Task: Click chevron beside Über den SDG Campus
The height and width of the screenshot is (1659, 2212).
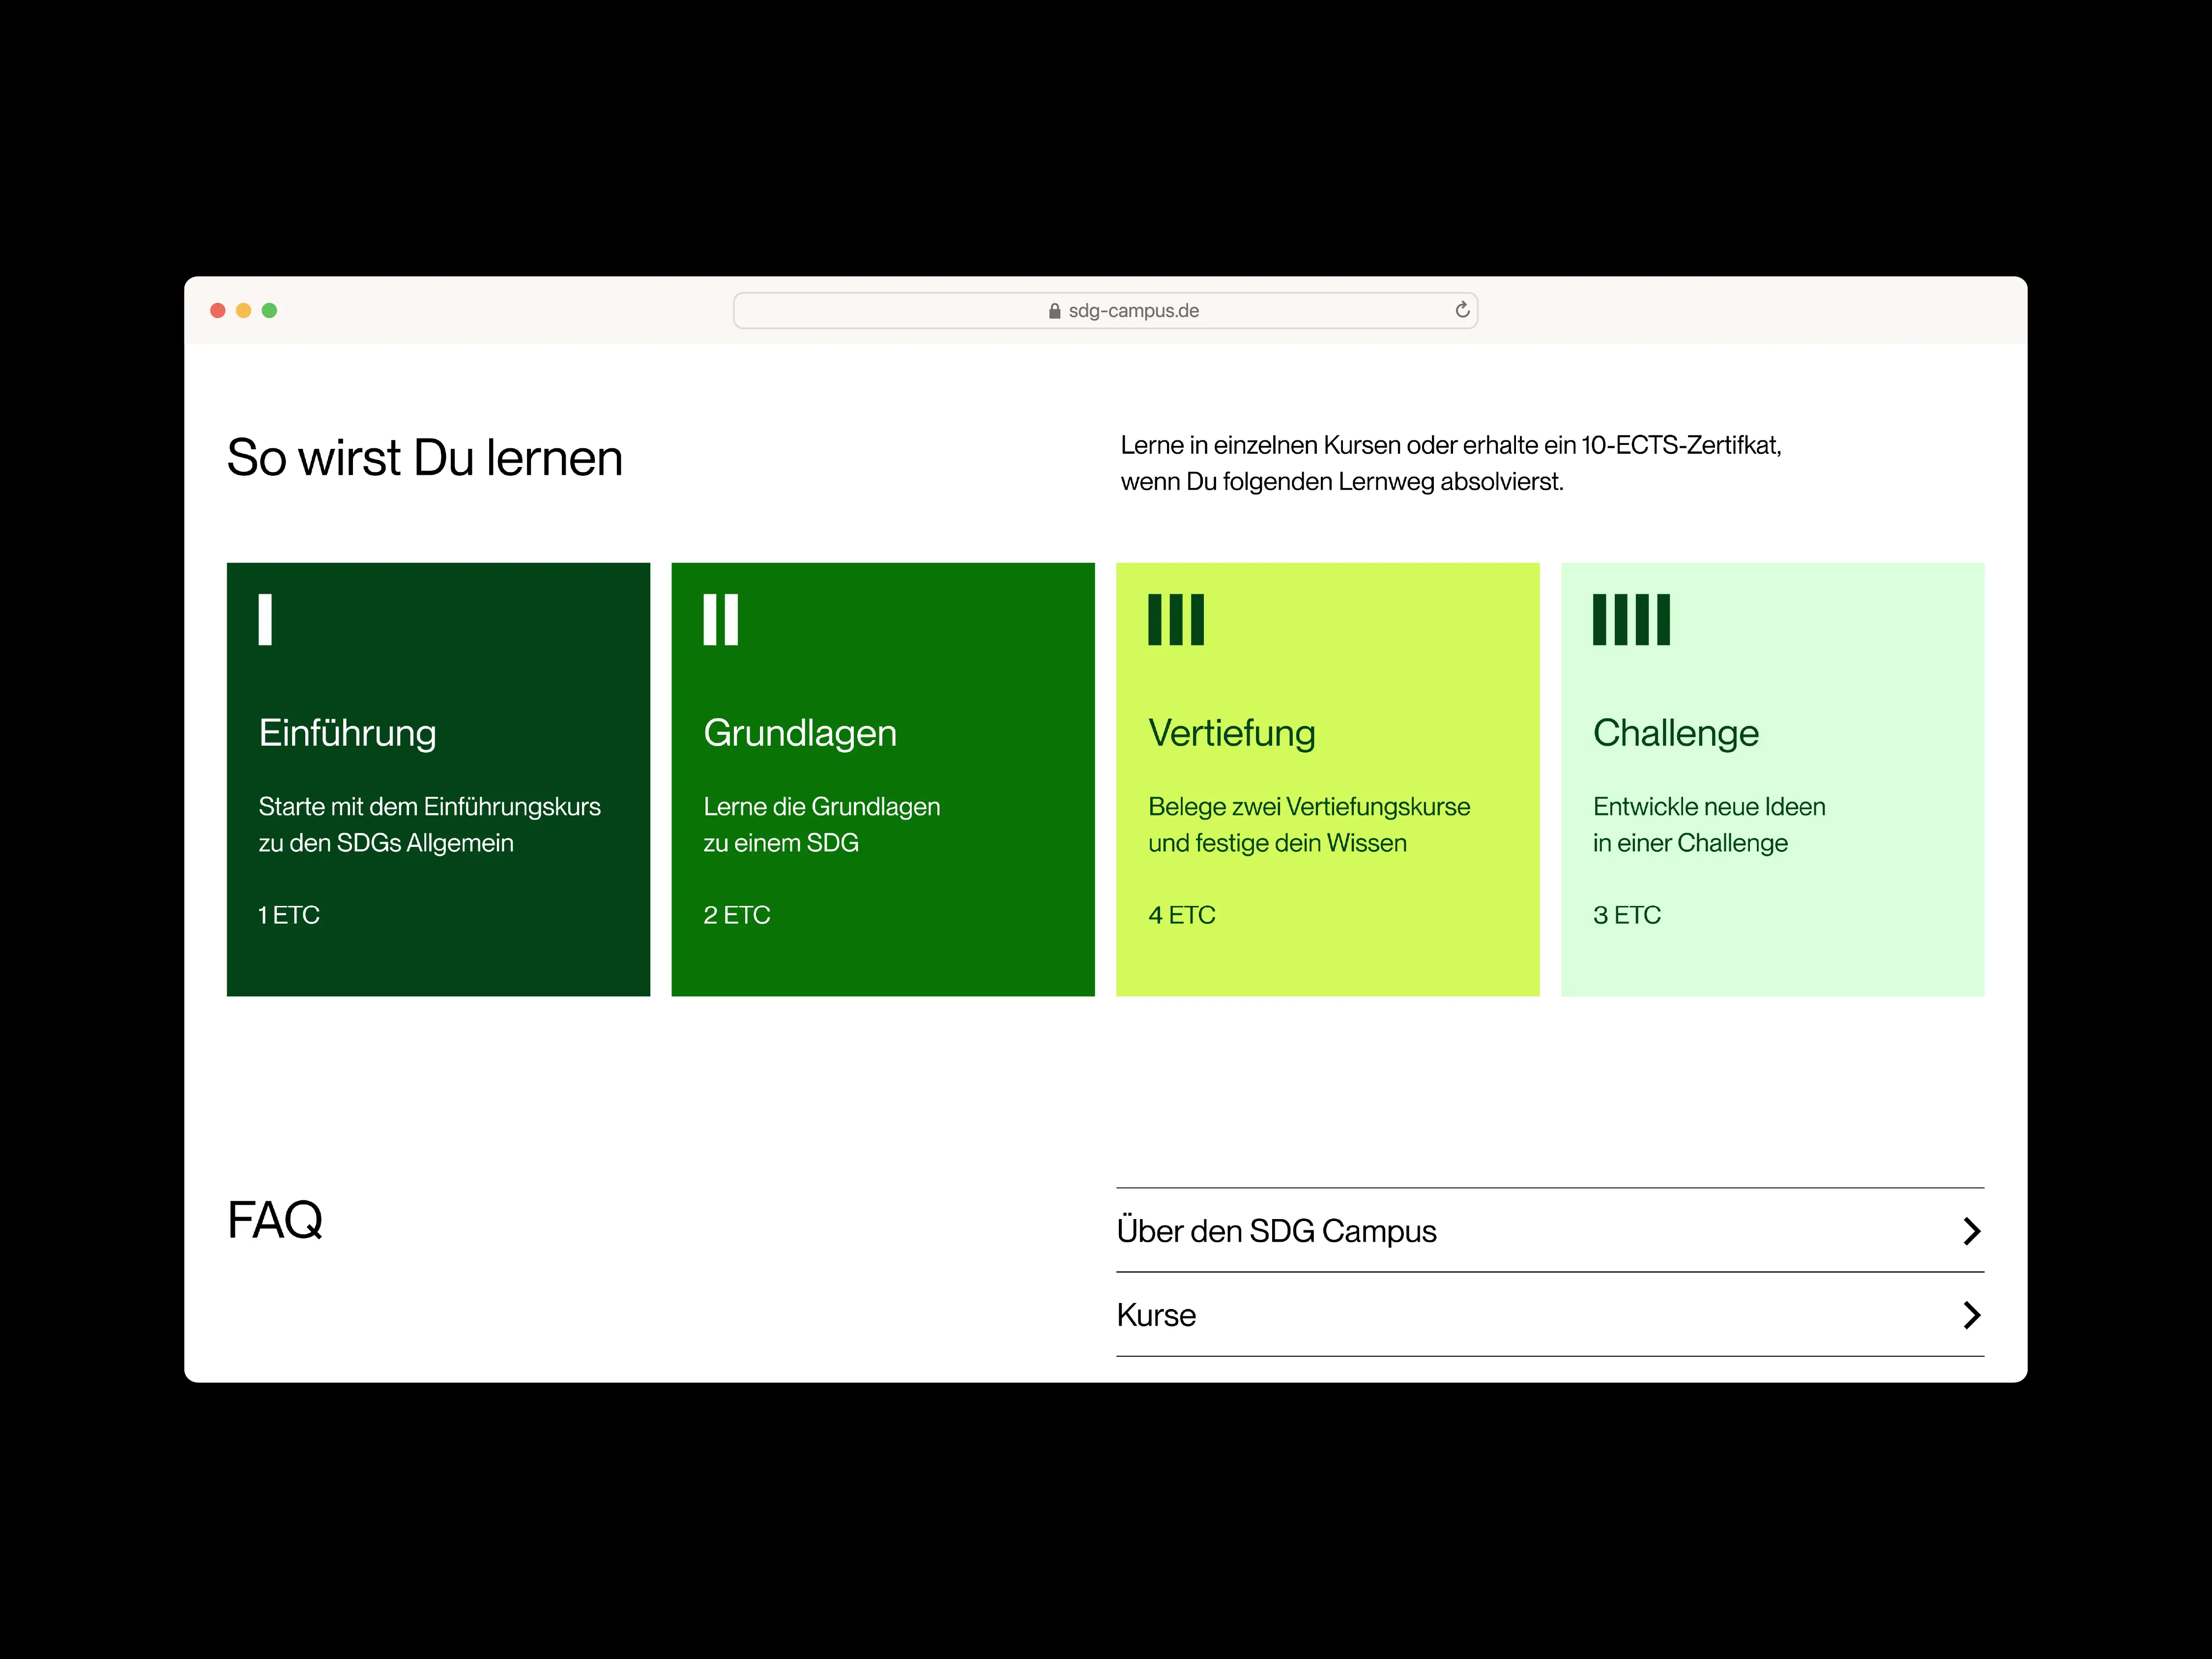Action: coord(1971,1231)
